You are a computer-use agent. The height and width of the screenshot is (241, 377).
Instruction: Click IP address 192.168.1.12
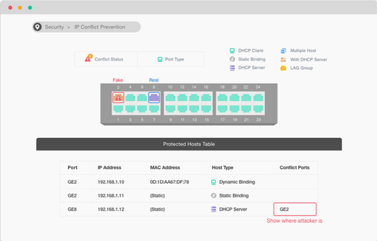(111, 209)
